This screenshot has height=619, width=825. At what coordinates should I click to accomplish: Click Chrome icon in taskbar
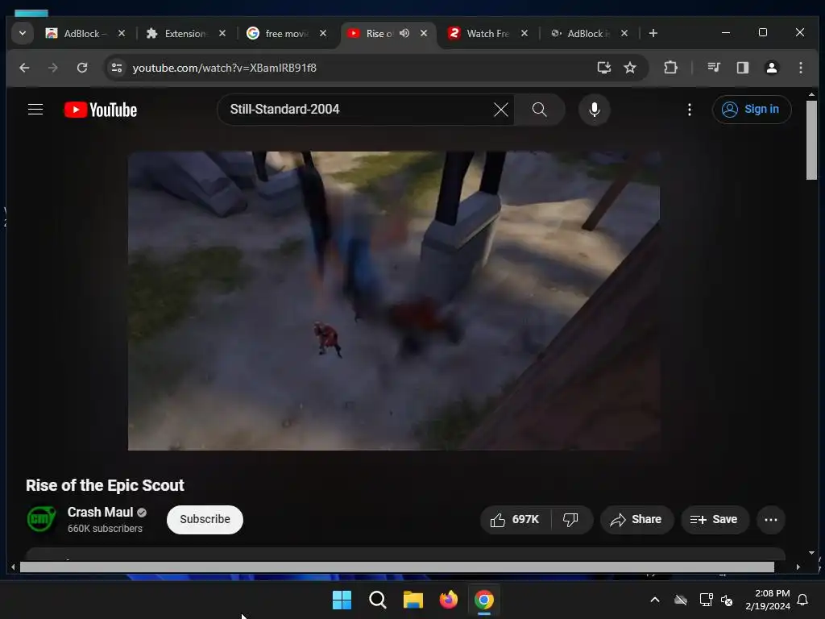click(x=484, y=600)
